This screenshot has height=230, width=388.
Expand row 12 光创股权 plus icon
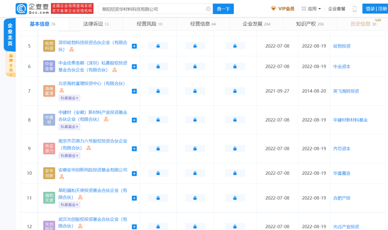click(134, 227)
